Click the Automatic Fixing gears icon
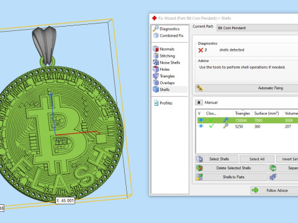 pyautogui.click(x=199, y=88)
